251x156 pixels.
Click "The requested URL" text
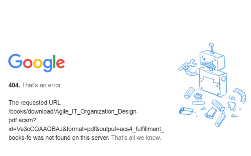pos(35,103)
